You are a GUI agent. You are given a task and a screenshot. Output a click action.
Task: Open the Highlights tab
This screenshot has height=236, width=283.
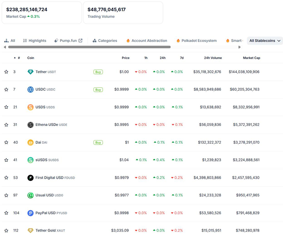click(34, 40)
